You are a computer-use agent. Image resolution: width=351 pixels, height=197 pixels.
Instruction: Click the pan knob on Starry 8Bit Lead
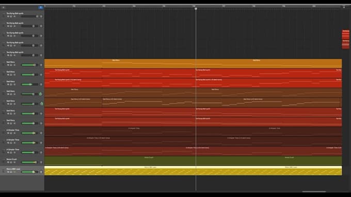pyautogui.click(x=41, y=172)
